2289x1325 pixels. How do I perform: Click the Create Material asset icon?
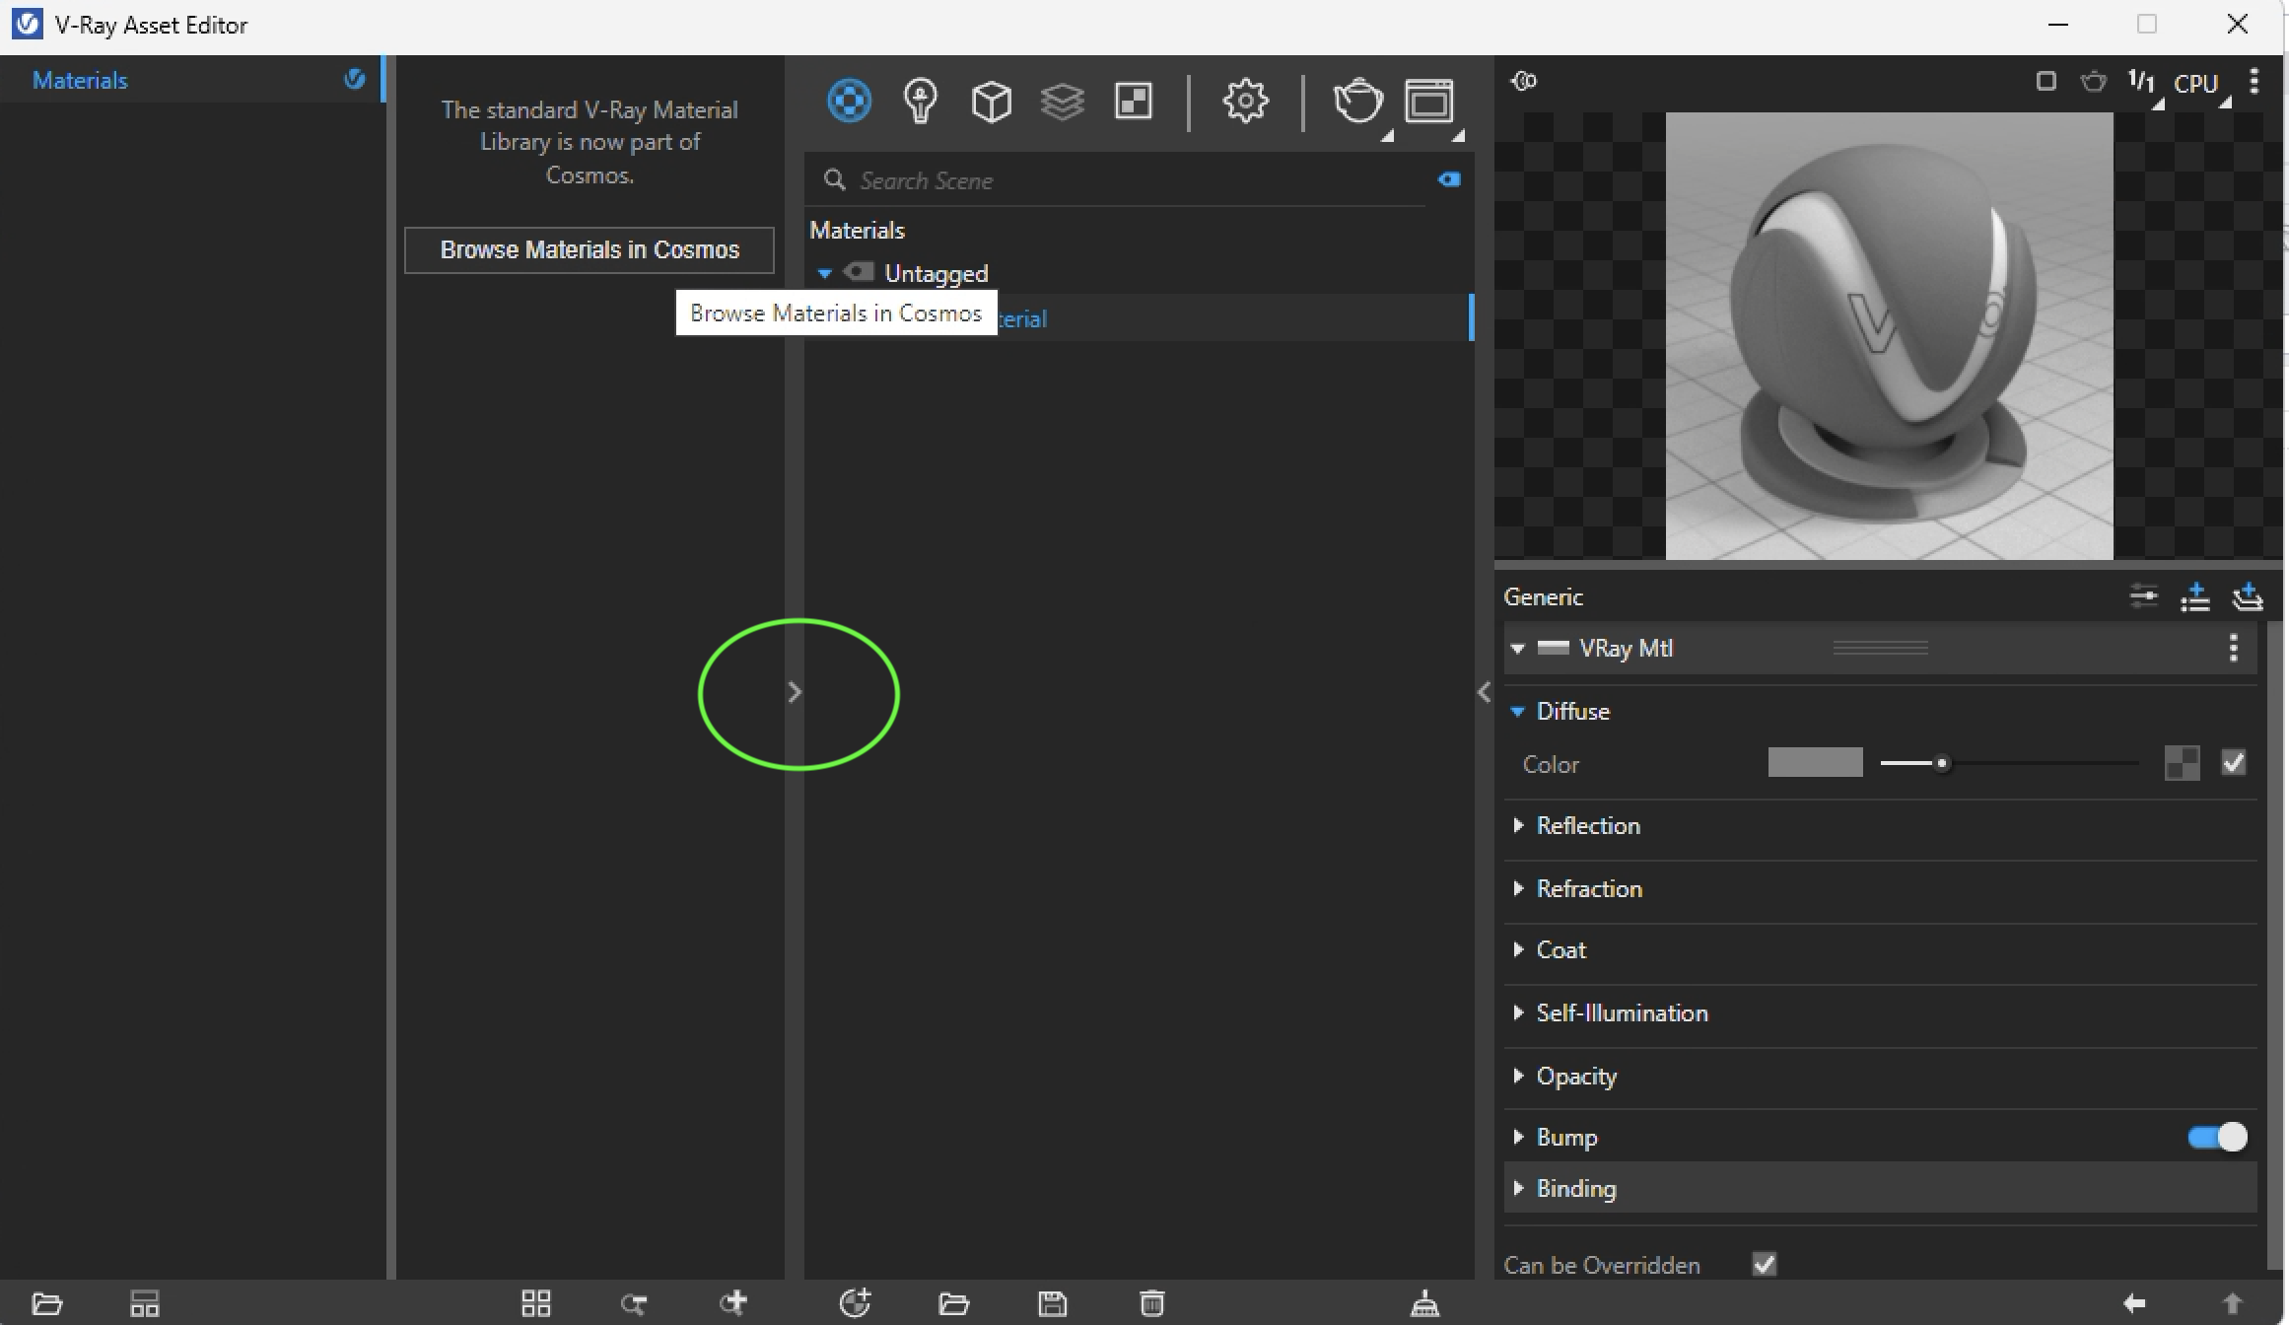pos(855,1302)
